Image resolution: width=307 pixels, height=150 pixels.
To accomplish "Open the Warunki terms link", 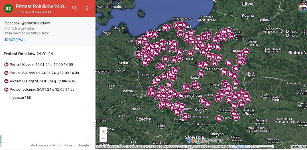I will click(x=239, y=146).
